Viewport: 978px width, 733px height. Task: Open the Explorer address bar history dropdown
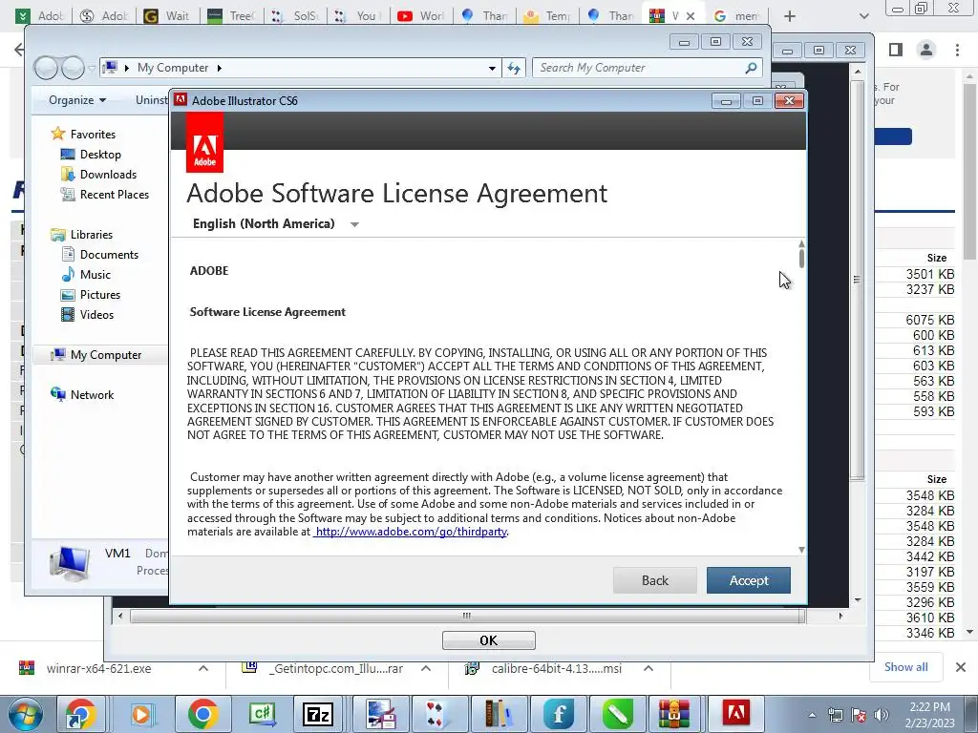click(492, 68)
